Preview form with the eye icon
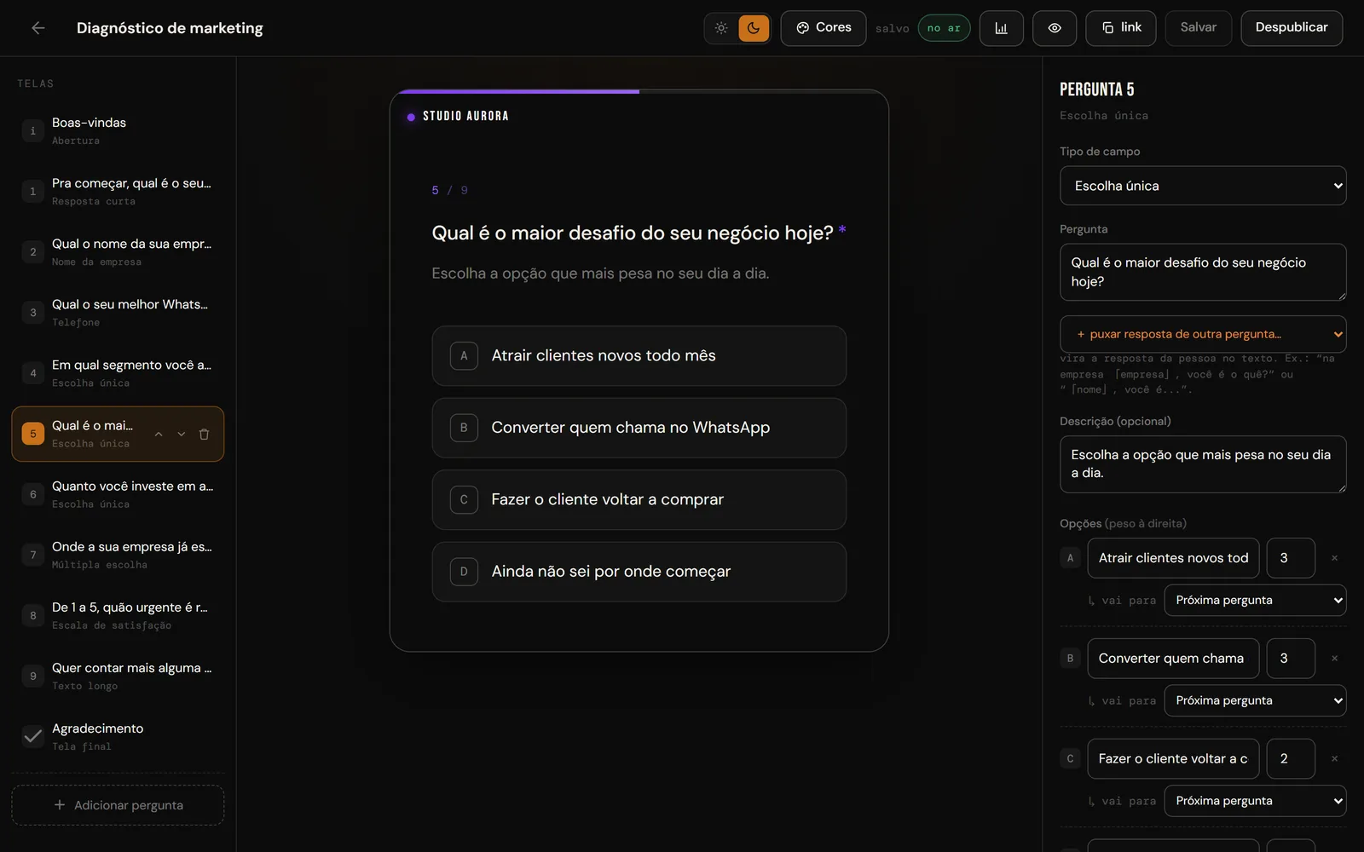Image resolution: width=1364 pixels, height=852 pixels. click(1055, 28)
